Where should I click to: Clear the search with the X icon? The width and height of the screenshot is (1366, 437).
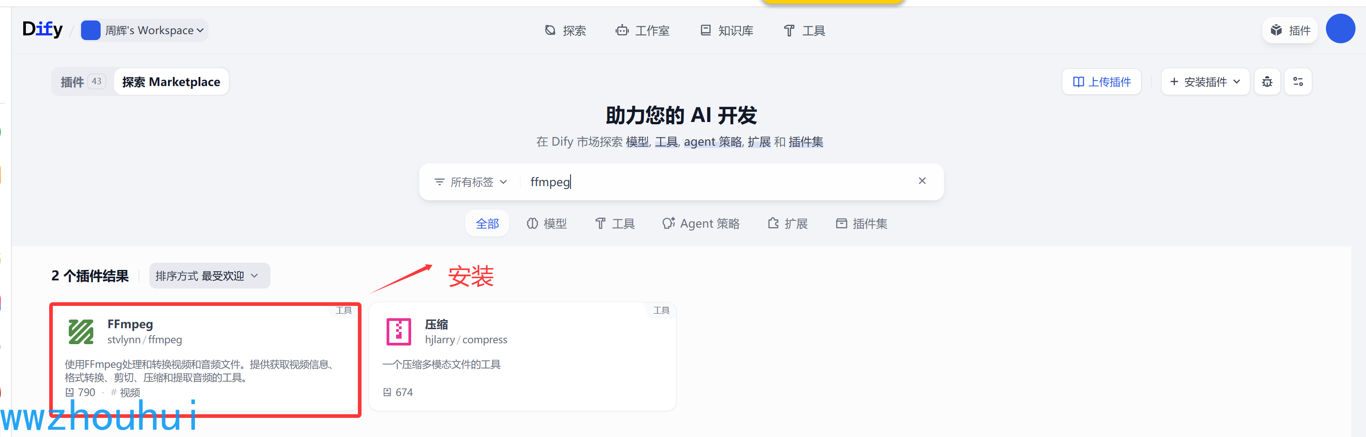tap(922, 181)
